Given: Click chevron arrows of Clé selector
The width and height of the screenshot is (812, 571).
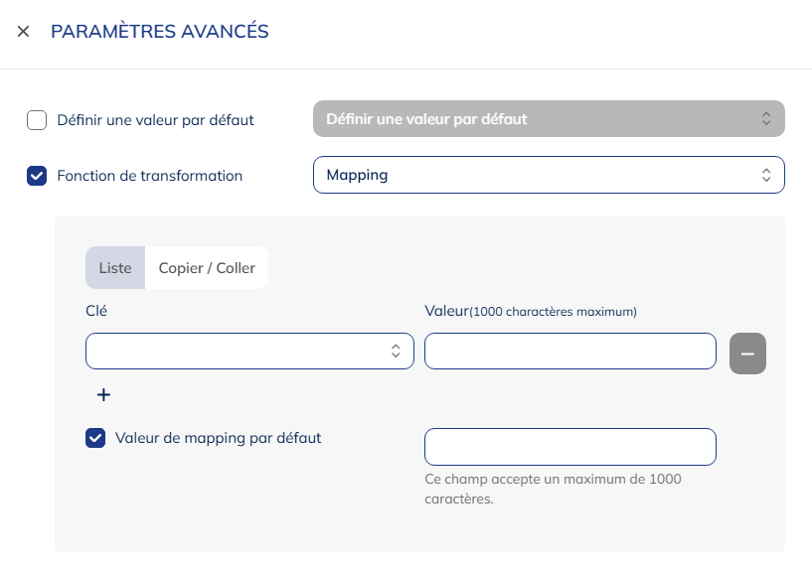Looking at the screenshot, I should [x=396, y=352].
